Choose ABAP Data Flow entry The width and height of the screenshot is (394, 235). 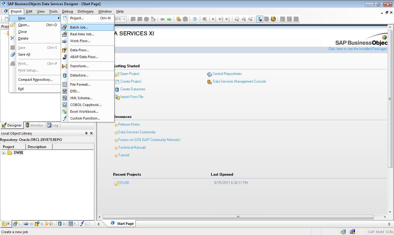[x=88, y=57]
